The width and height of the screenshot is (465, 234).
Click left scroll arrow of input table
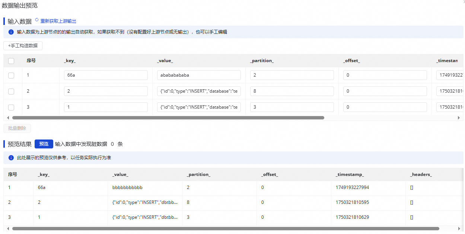8,118
